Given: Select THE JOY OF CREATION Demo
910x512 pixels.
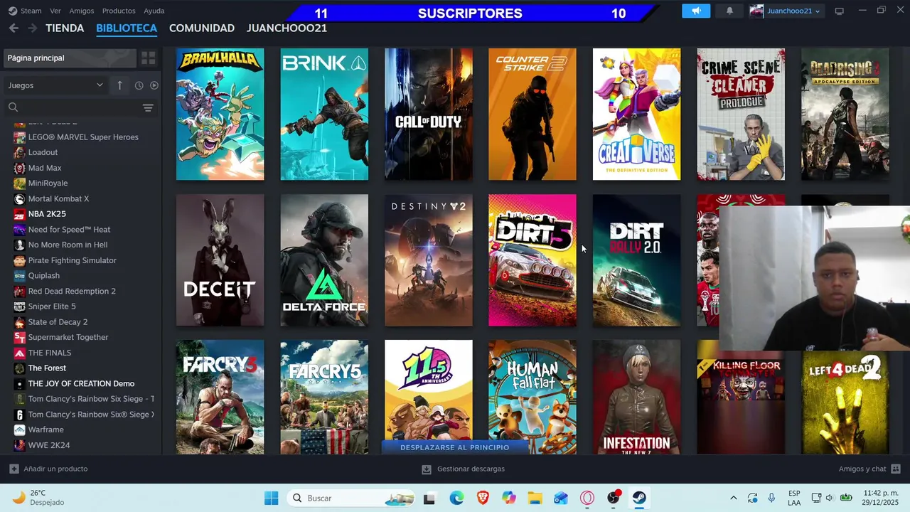Looking at the screenshot, I should tap(80, 383).
